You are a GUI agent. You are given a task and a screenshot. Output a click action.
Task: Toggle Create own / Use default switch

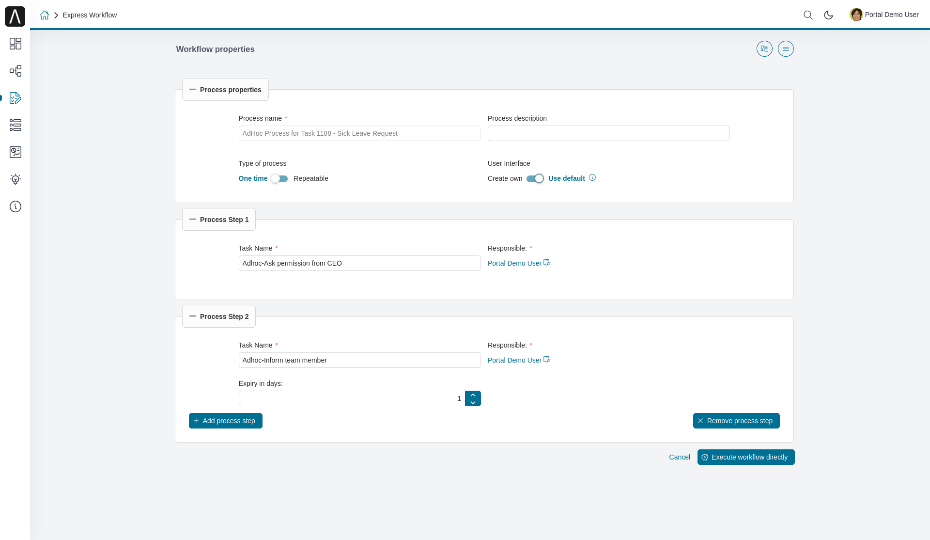(535, 179)
